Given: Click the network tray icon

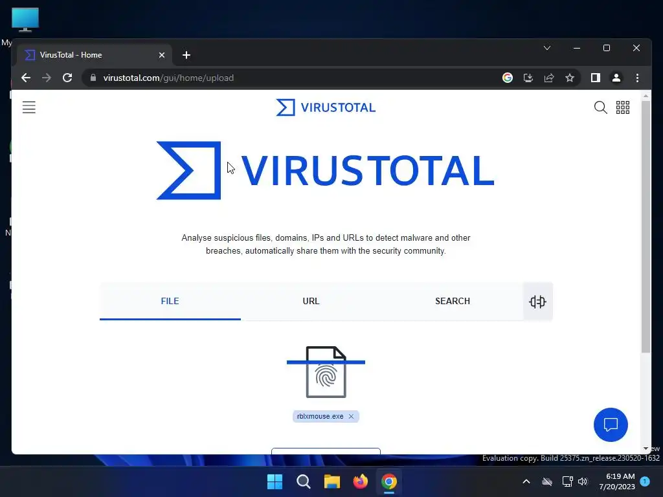Looking at the screenshot, I should pyautogui.click(x=567, y=481).
